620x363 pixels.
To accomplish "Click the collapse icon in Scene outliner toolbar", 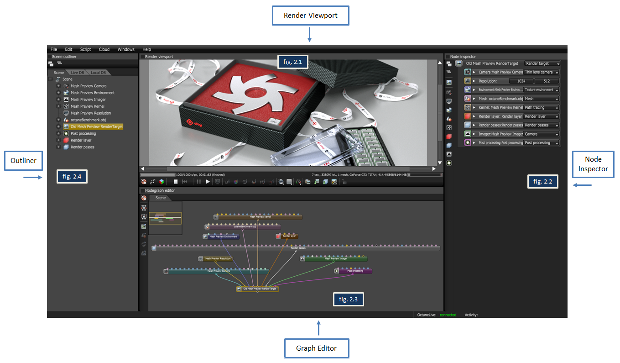I will click(59, 63).
